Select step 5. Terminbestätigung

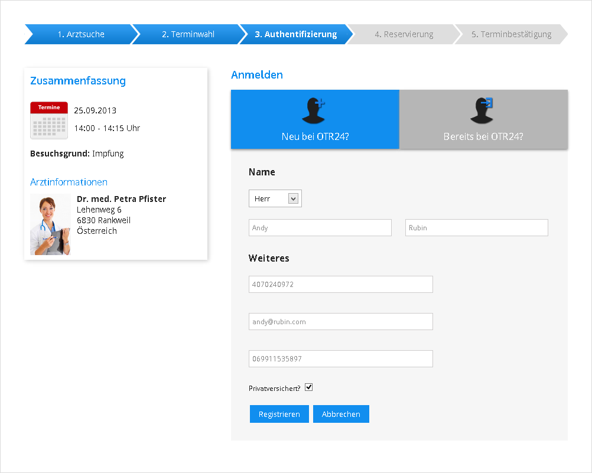coord(511,34)
